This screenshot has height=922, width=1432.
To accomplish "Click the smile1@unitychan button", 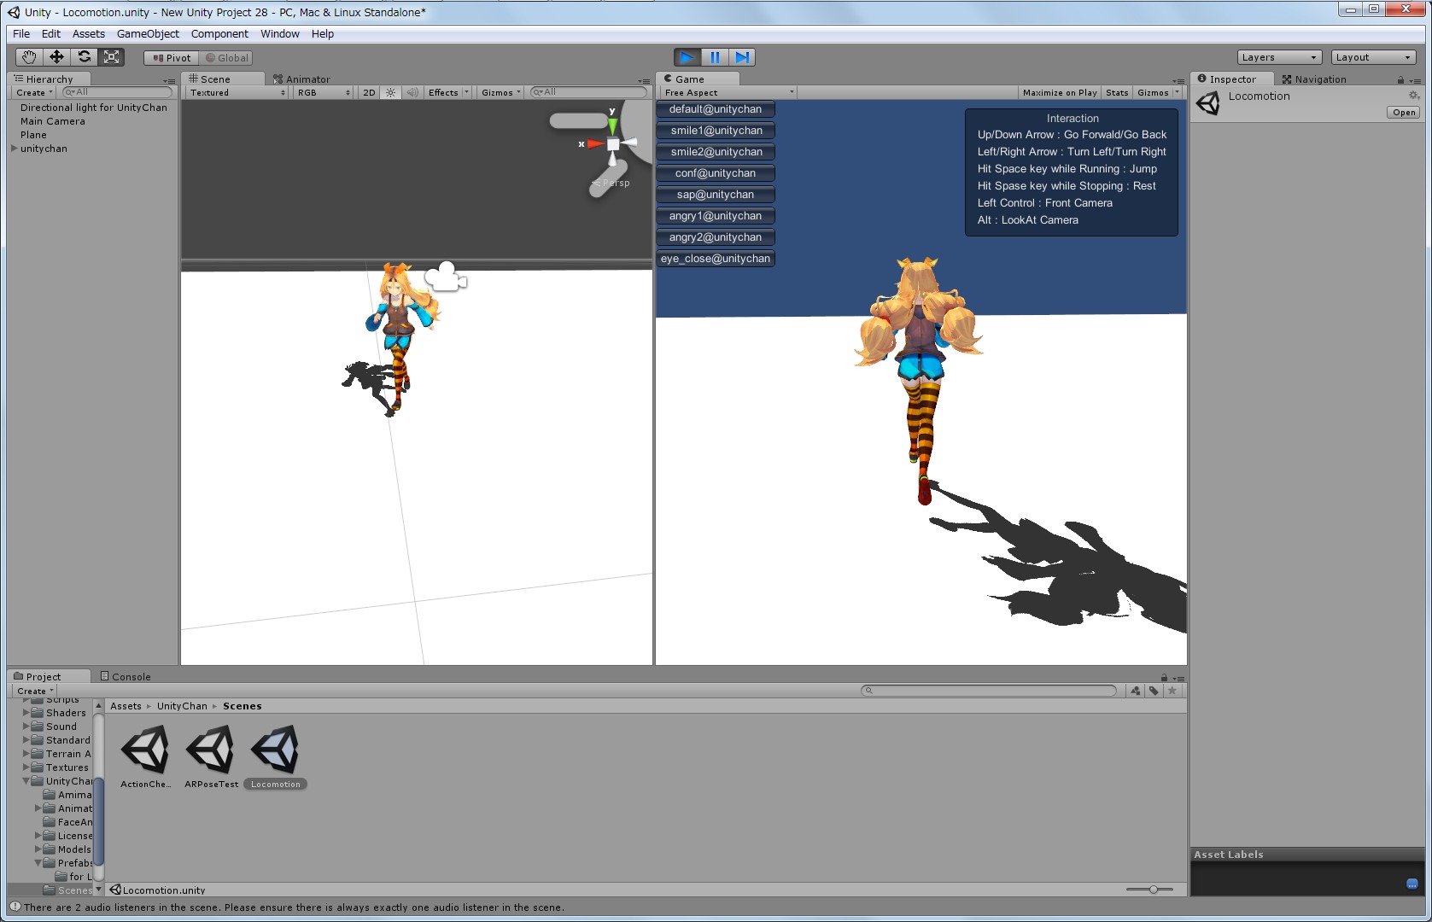I will [x=716, y=131].
